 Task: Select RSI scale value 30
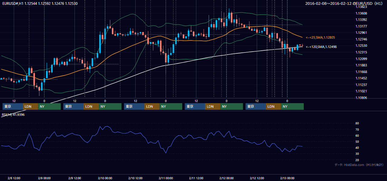pos(357,154)
